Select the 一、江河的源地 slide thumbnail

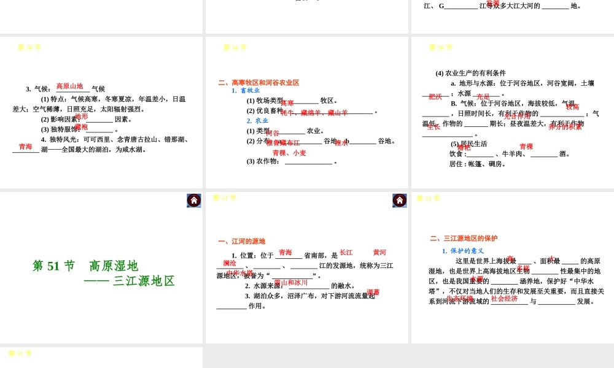click(x=307, y=267)
